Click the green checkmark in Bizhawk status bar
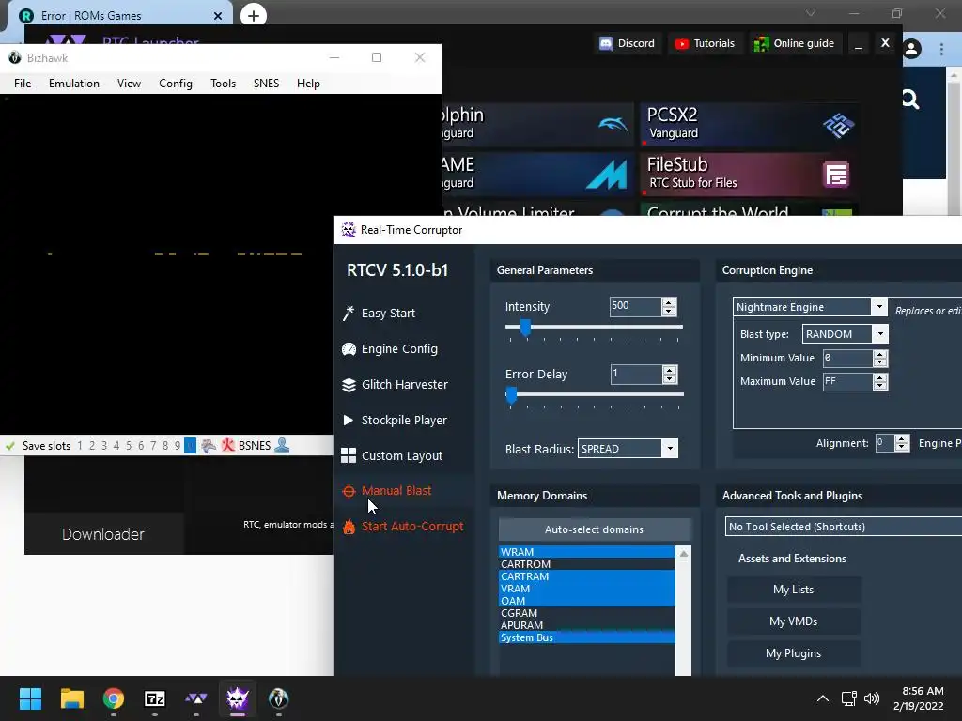This screenshot has width=962, height=721. tap(9, 446)
